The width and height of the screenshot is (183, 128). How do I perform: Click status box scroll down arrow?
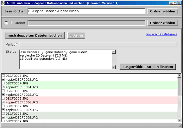click(x=114, y=67)
